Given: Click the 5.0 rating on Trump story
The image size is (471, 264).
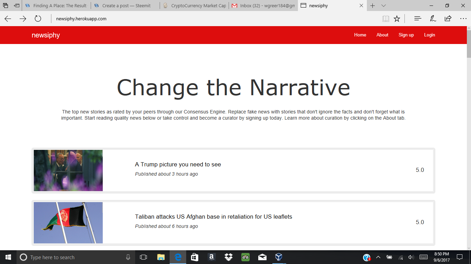Looking at the screenshot, I should tap(420, 170).
